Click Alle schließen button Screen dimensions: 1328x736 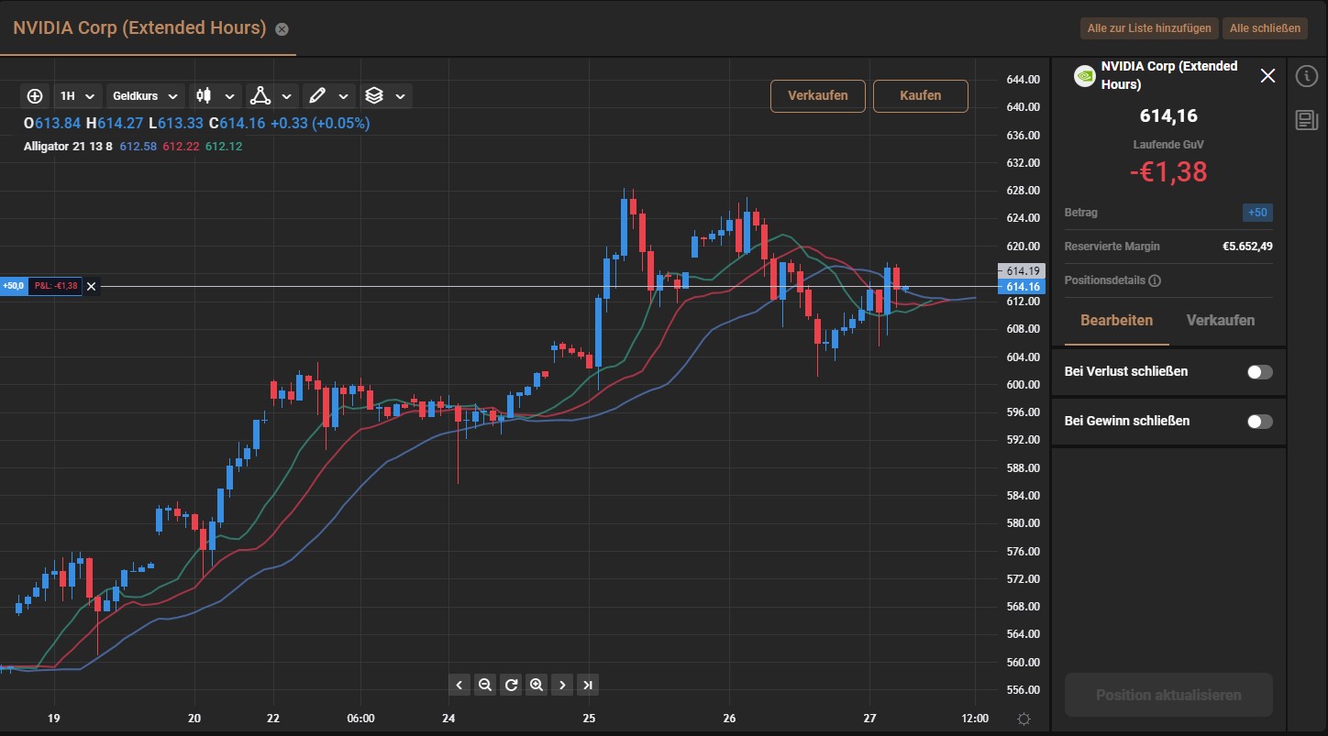point(1265,28)
